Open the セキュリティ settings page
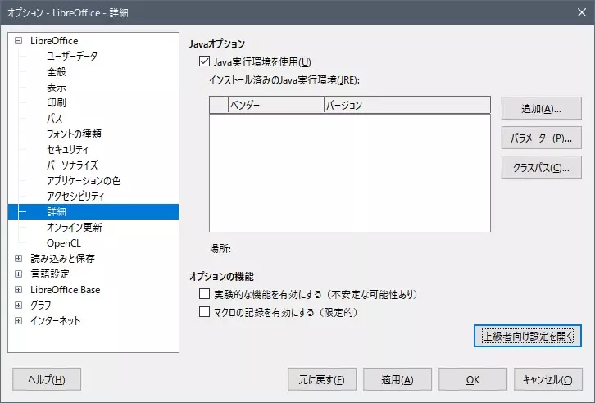Image resolution: width=595 pixels, height=403 pixels. point(67,149)
